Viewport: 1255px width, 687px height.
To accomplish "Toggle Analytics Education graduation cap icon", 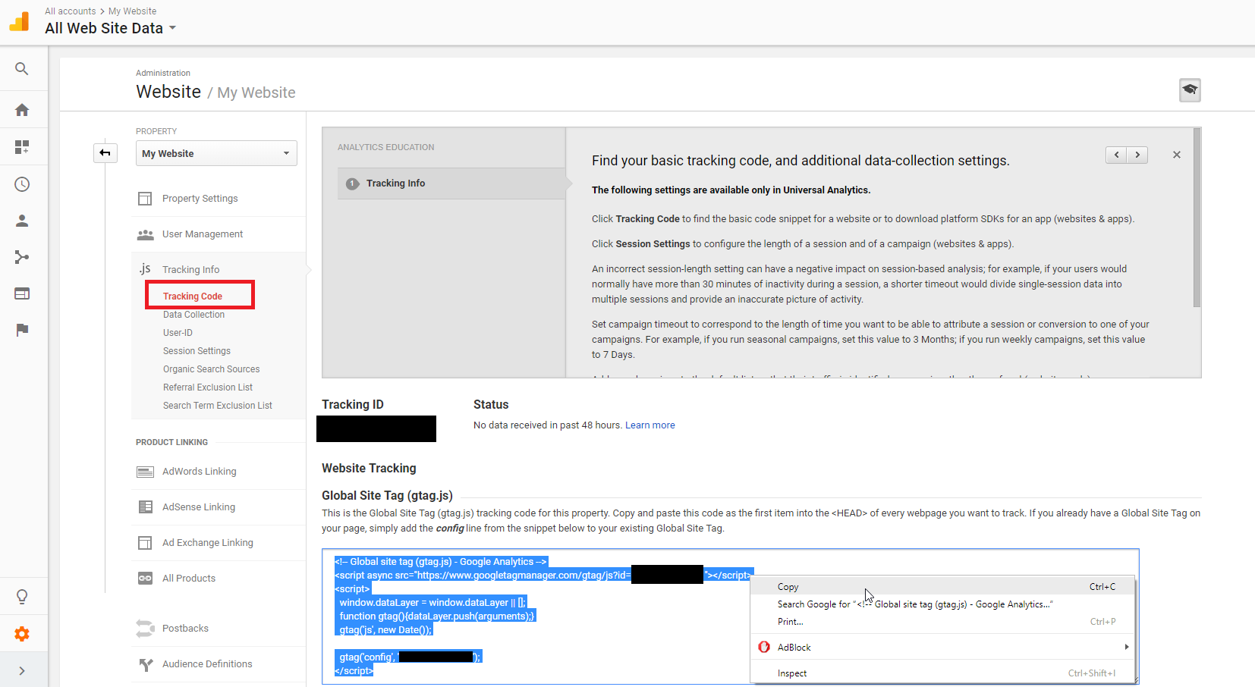I will point(1190,90).
